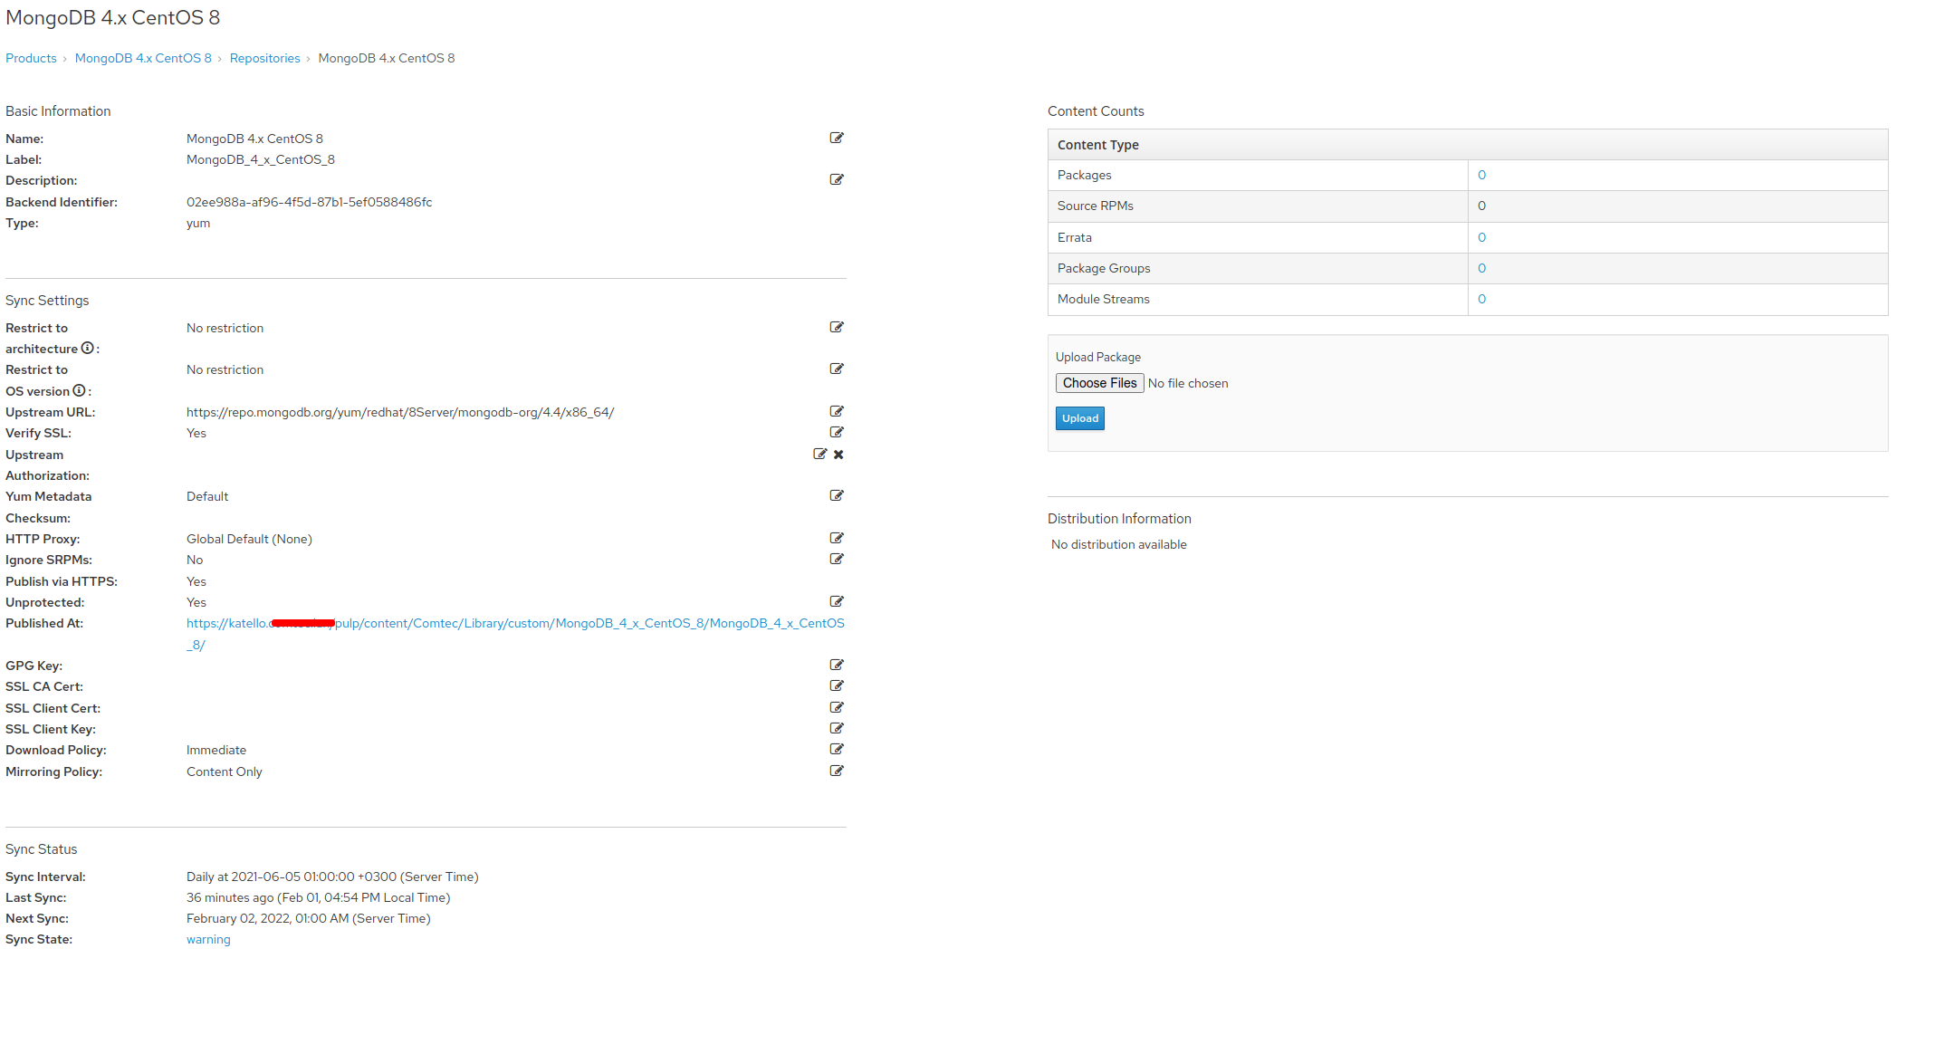Screen dimensions: 1954x1054
Task: Edit the Verify SSL setting
Action: (x=837, y=432)
